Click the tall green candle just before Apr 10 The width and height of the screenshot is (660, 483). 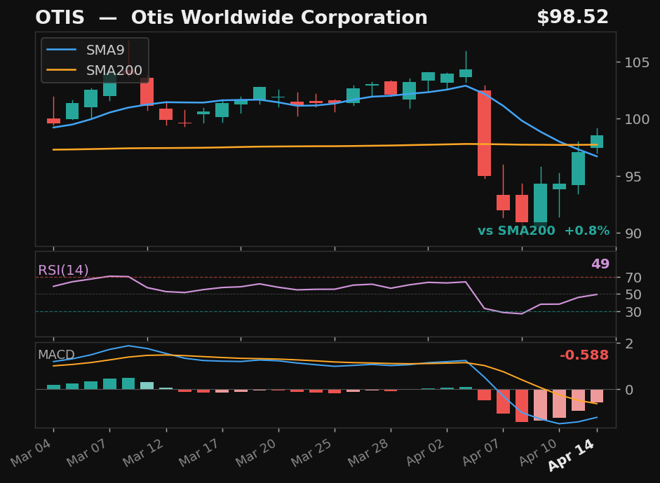pos(541,203)
